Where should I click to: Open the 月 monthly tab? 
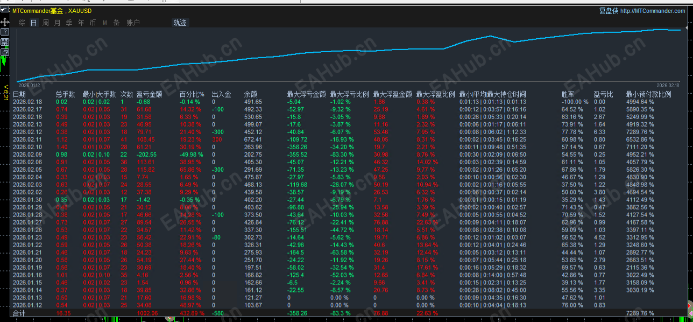coord(58,23)
